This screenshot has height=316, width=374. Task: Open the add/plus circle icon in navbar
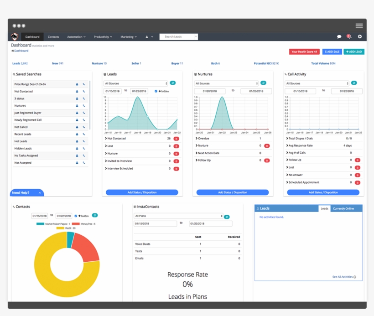tap(359, 36)
